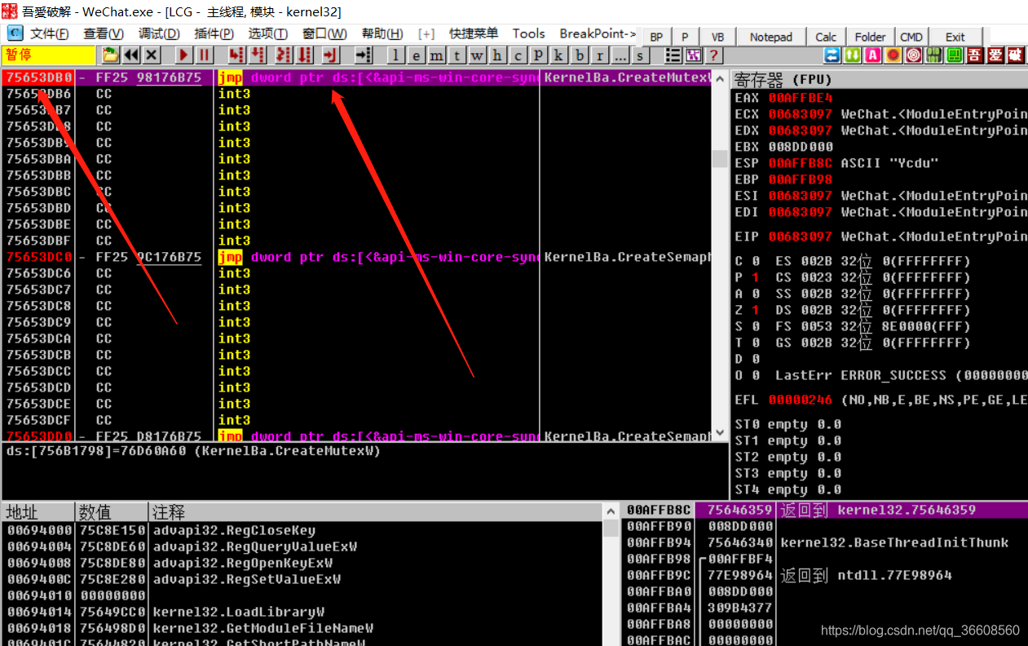Launch Calc from shortcut bar

(826, 37)
